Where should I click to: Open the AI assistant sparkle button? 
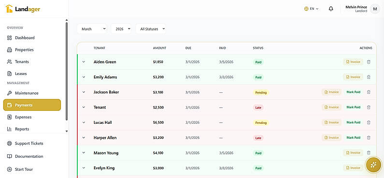[373, 165]
